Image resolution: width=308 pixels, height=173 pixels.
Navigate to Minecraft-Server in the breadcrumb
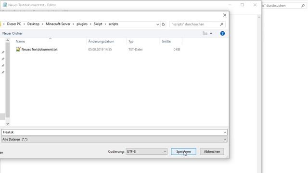[58, 24]
